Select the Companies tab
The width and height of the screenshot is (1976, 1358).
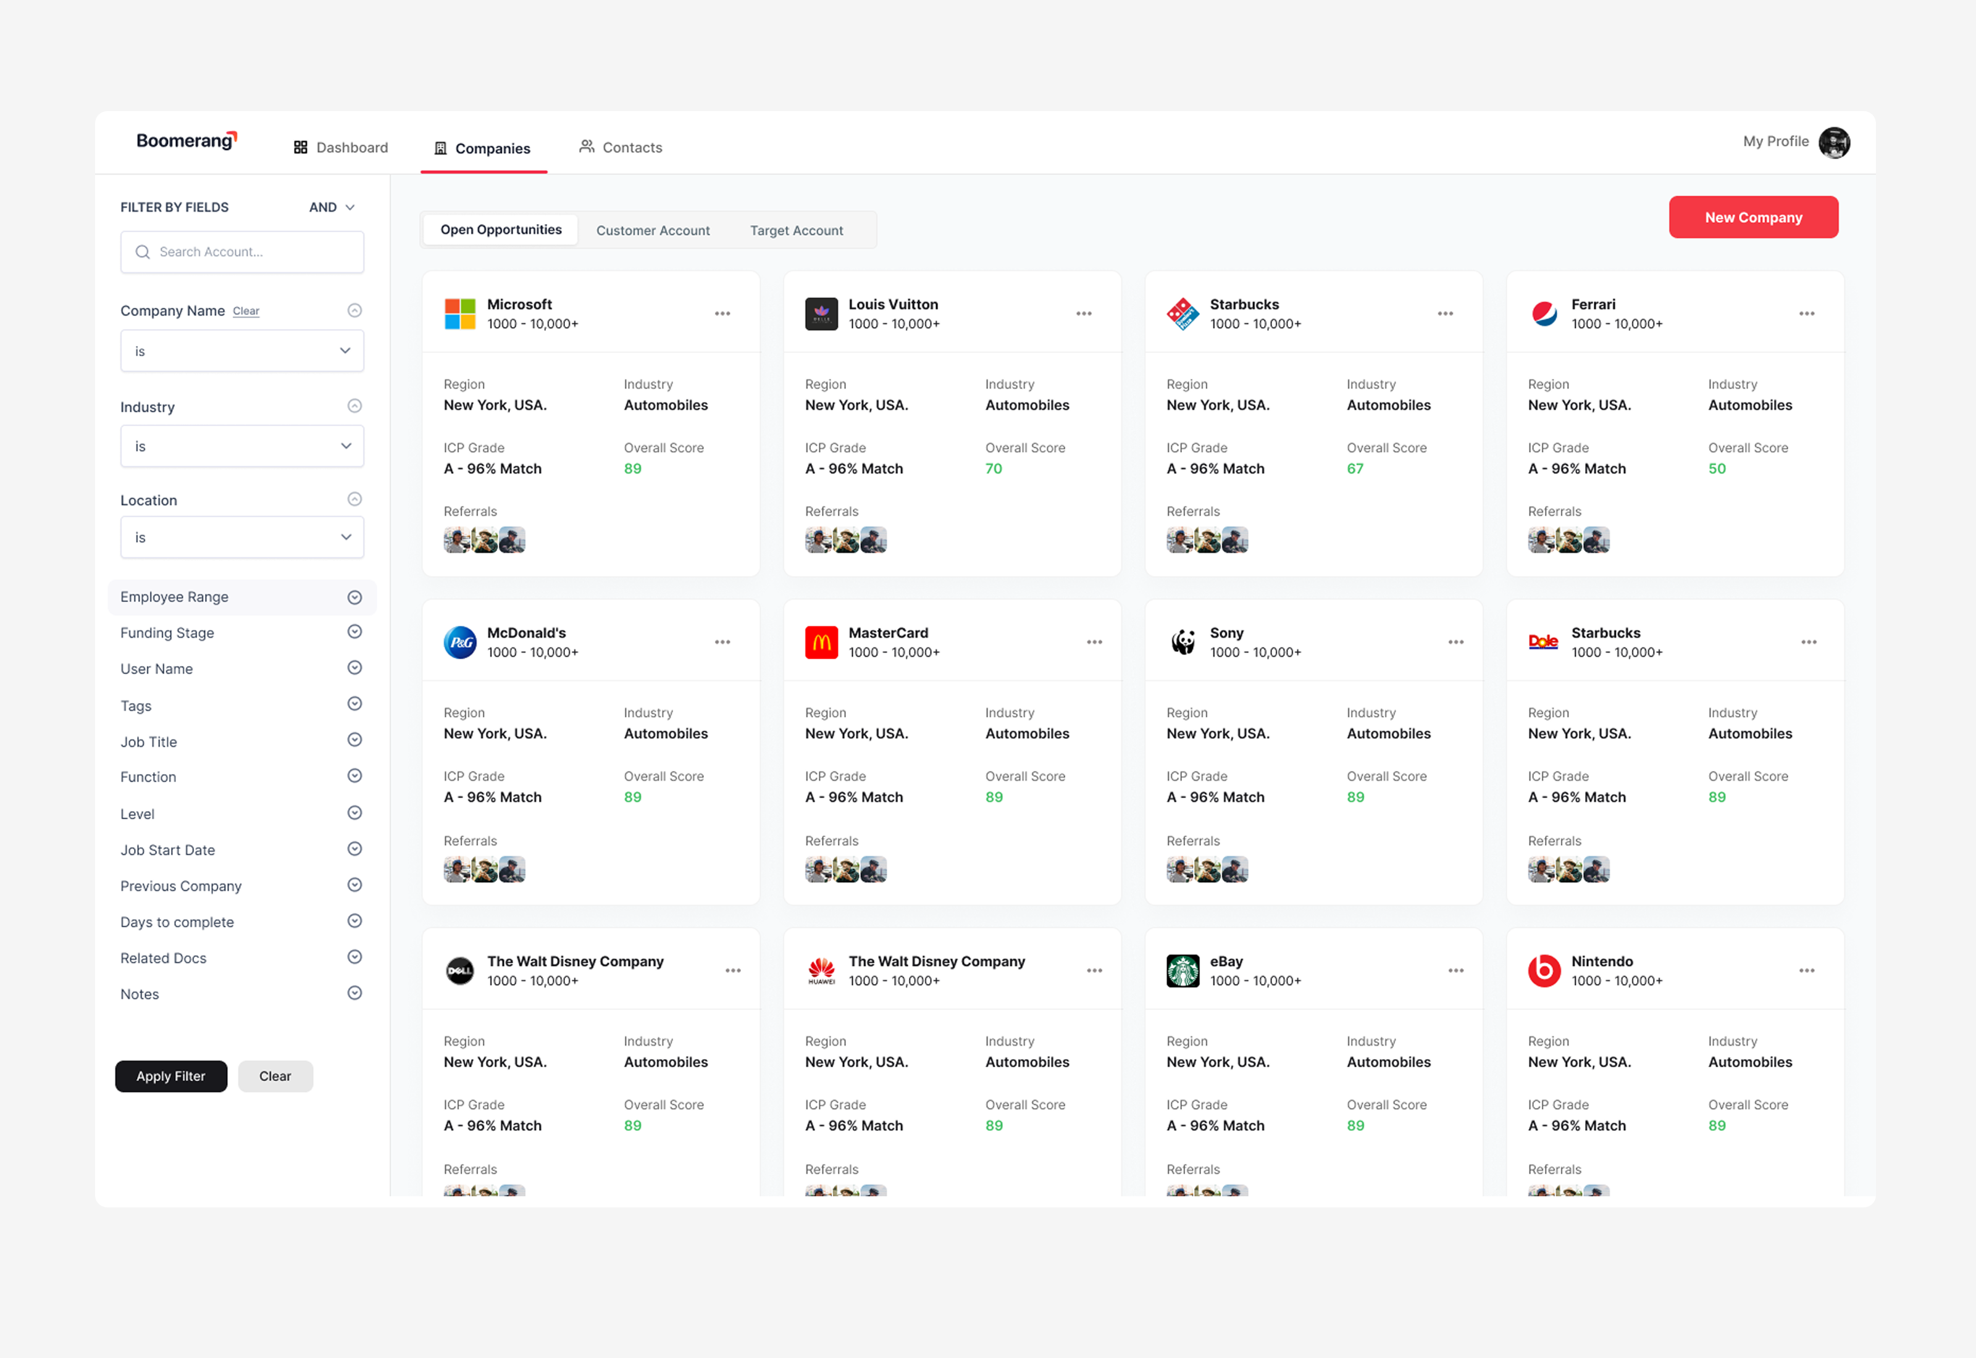[482, 148]
